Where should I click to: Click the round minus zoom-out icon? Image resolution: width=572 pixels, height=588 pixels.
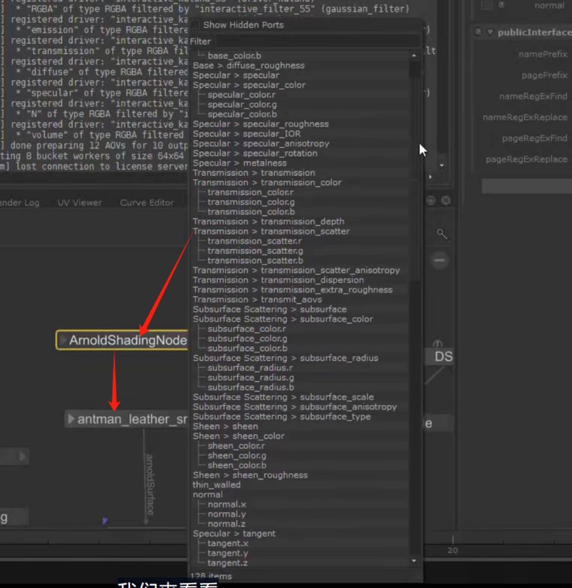pyautogui.click(x=440, y=261)
